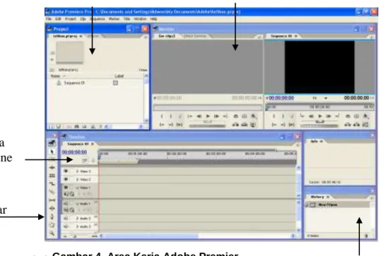
Task: Open Trim window from Program monitor
Action: tap(365, 125)
